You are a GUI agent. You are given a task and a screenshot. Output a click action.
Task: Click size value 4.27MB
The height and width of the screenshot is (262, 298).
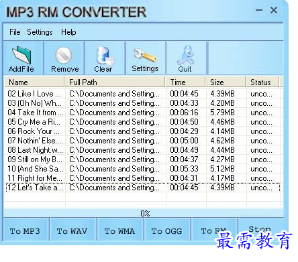point(222,159)
